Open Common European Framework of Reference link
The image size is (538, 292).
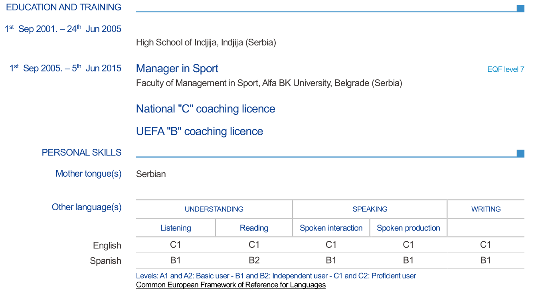pyautogui.click(x=231, y=285)
